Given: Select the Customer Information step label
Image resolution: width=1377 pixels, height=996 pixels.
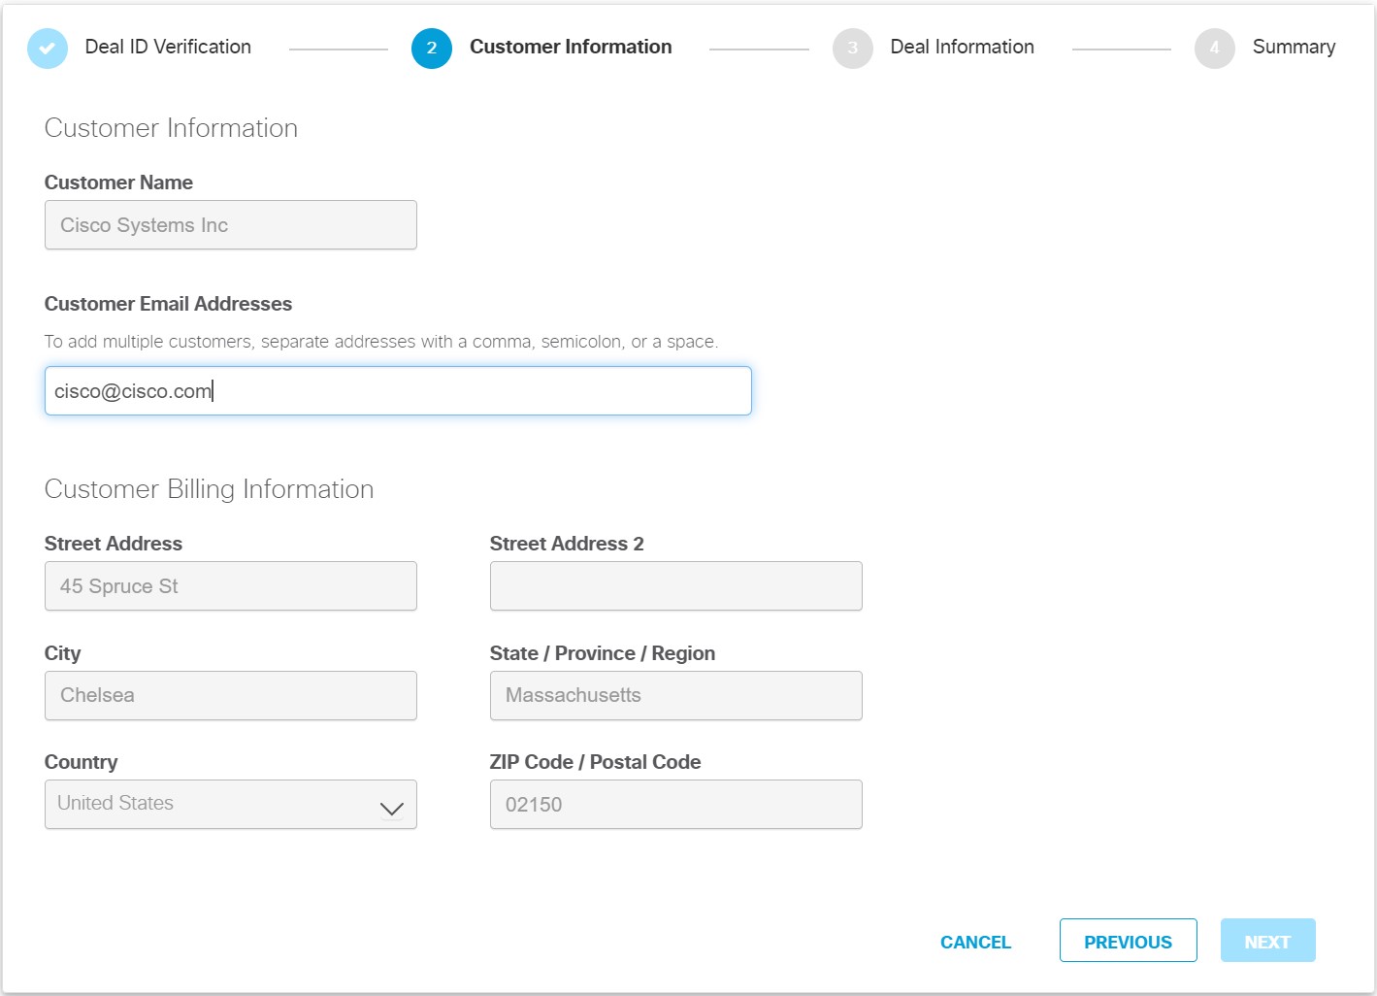Looking at the screenshot, I should pos(571,47).
